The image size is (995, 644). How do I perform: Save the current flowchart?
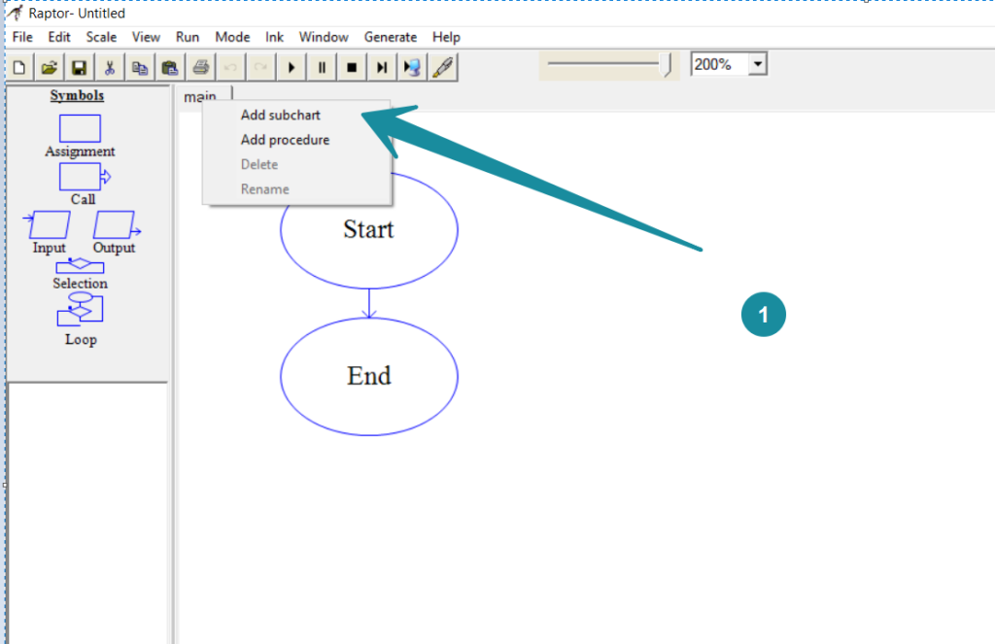(x=79, y=66)
